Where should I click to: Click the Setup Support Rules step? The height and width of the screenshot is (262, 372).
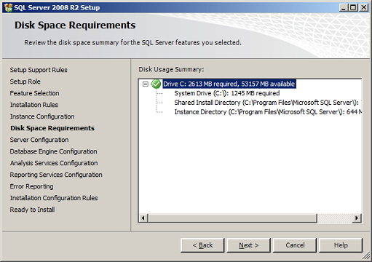39,70
